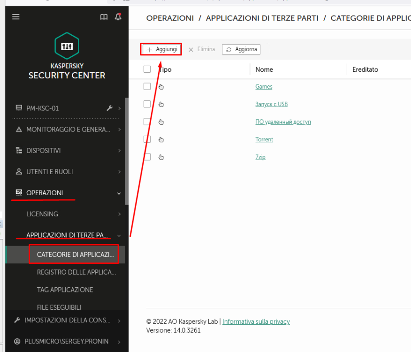Expand PM-KSC-01 server chevron

[120, 108]
